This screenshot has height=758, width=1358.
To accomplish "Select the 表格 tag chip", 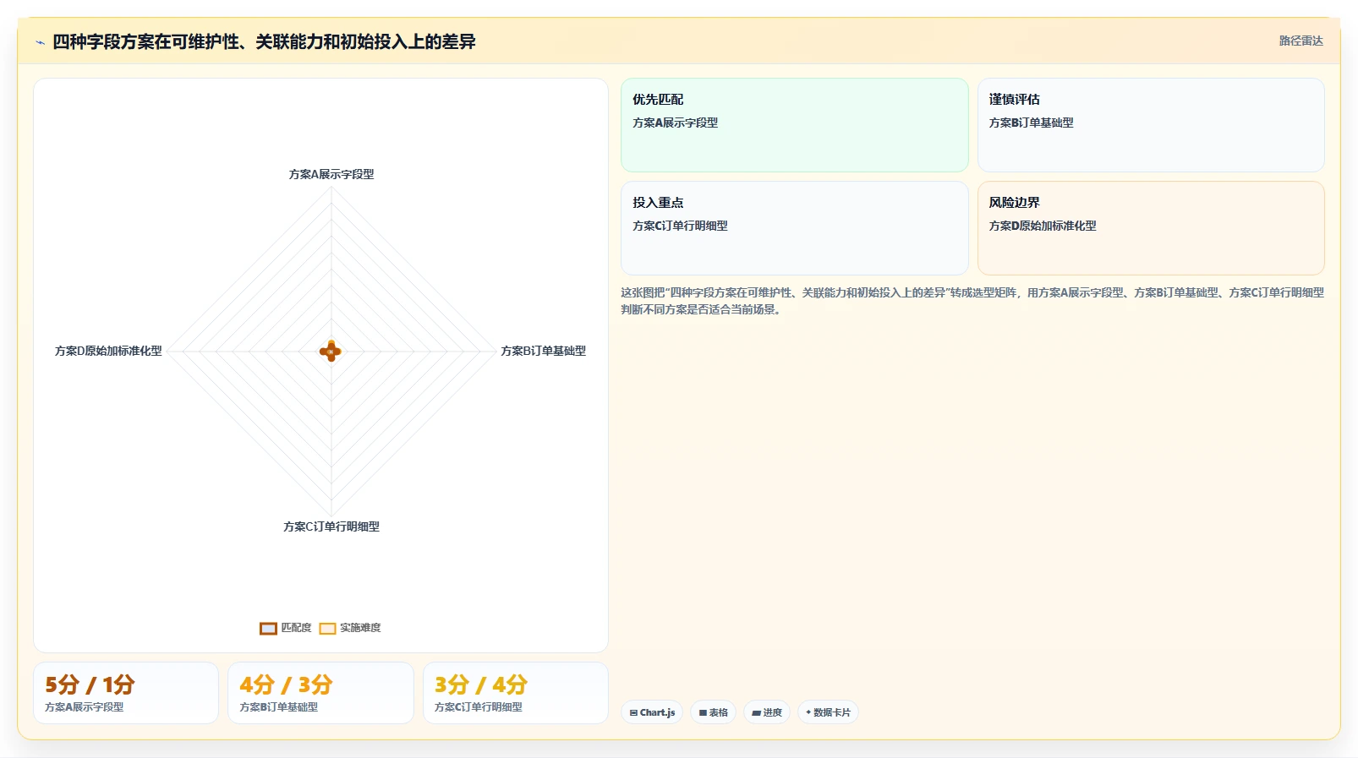I will click(714, 712).
